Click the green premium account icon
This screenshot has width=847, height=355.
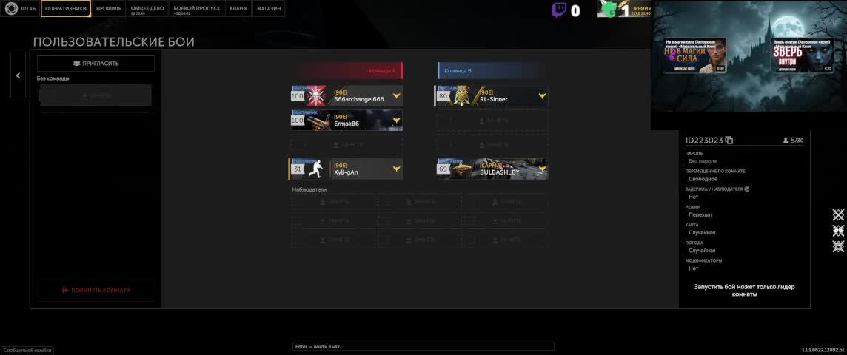pos(608,9)
